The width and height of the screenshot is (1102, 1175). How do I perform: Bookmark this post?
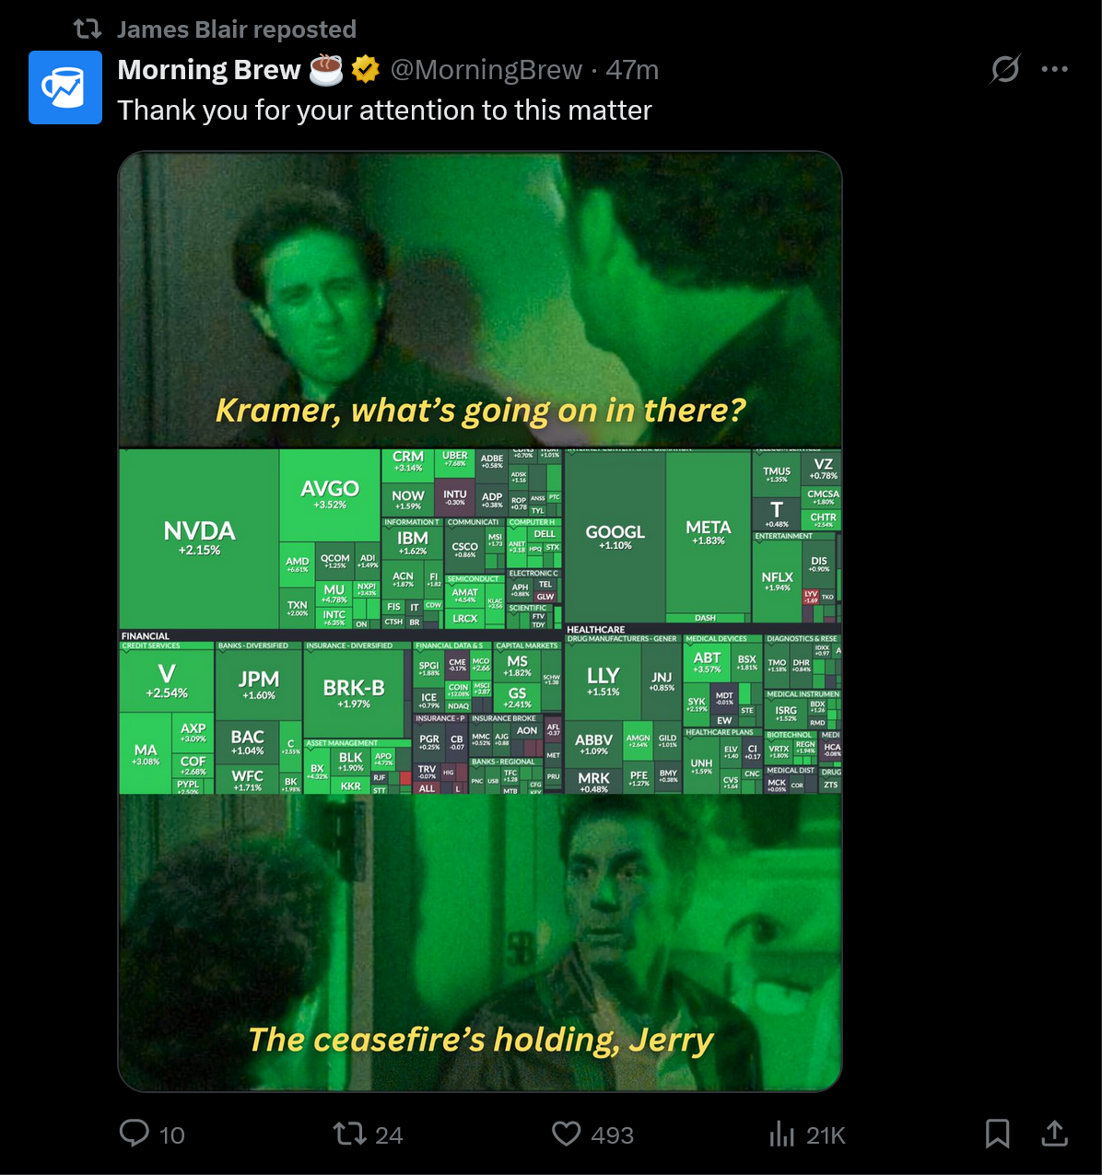pos(998,1134)
